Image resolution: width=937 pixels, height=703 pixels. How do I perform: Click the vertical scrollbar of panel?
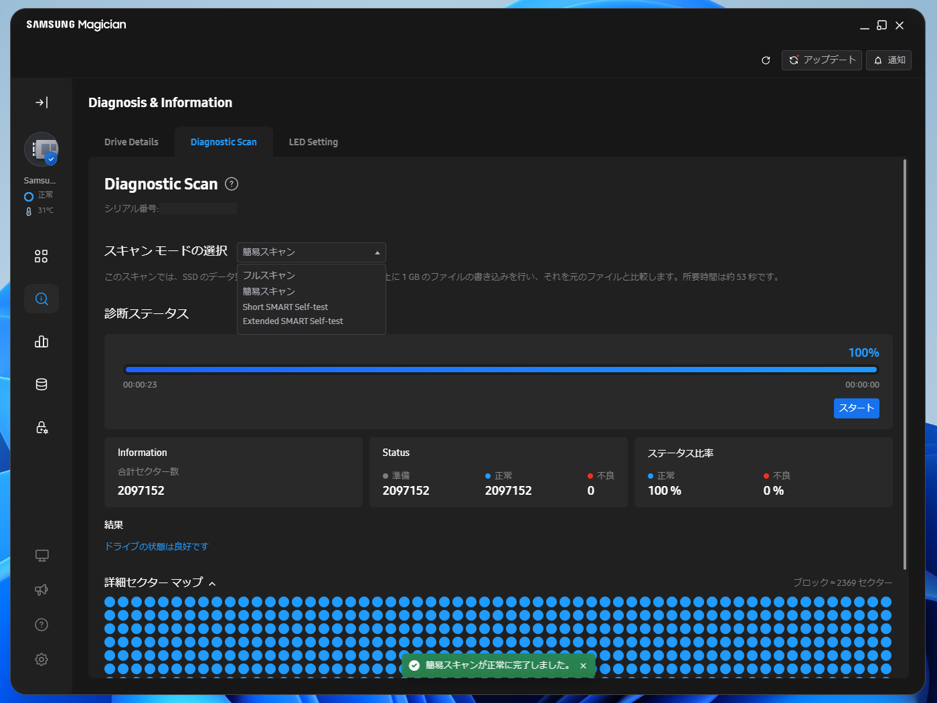pos(905,365)
